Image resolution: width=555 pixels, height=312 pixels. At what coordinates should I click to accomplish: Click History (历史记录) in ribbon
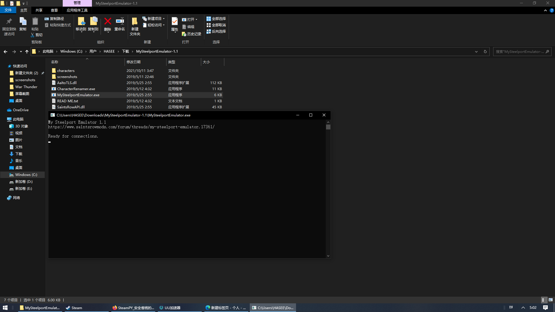pyautogui.click(x=191, y=34)
